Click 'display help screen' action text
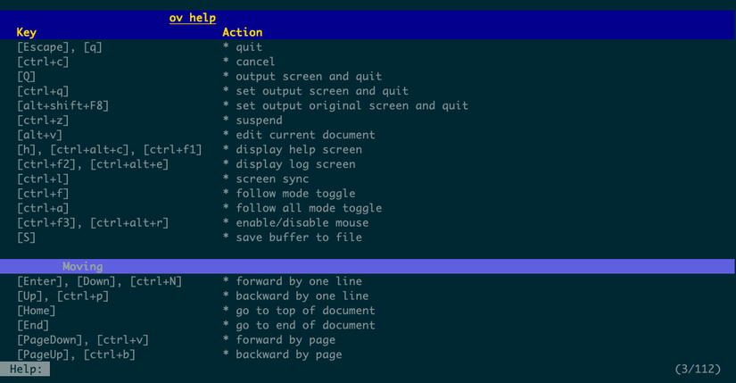This screenshot has height=383, width=736. tap(299, 149)
